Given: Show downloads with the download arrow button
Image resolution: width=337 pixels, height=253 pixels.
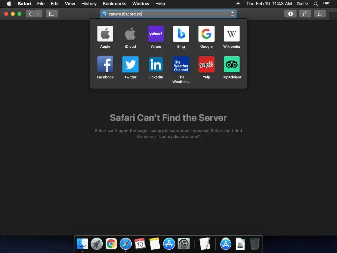Looking at the screenshot, I should (290, 14).
